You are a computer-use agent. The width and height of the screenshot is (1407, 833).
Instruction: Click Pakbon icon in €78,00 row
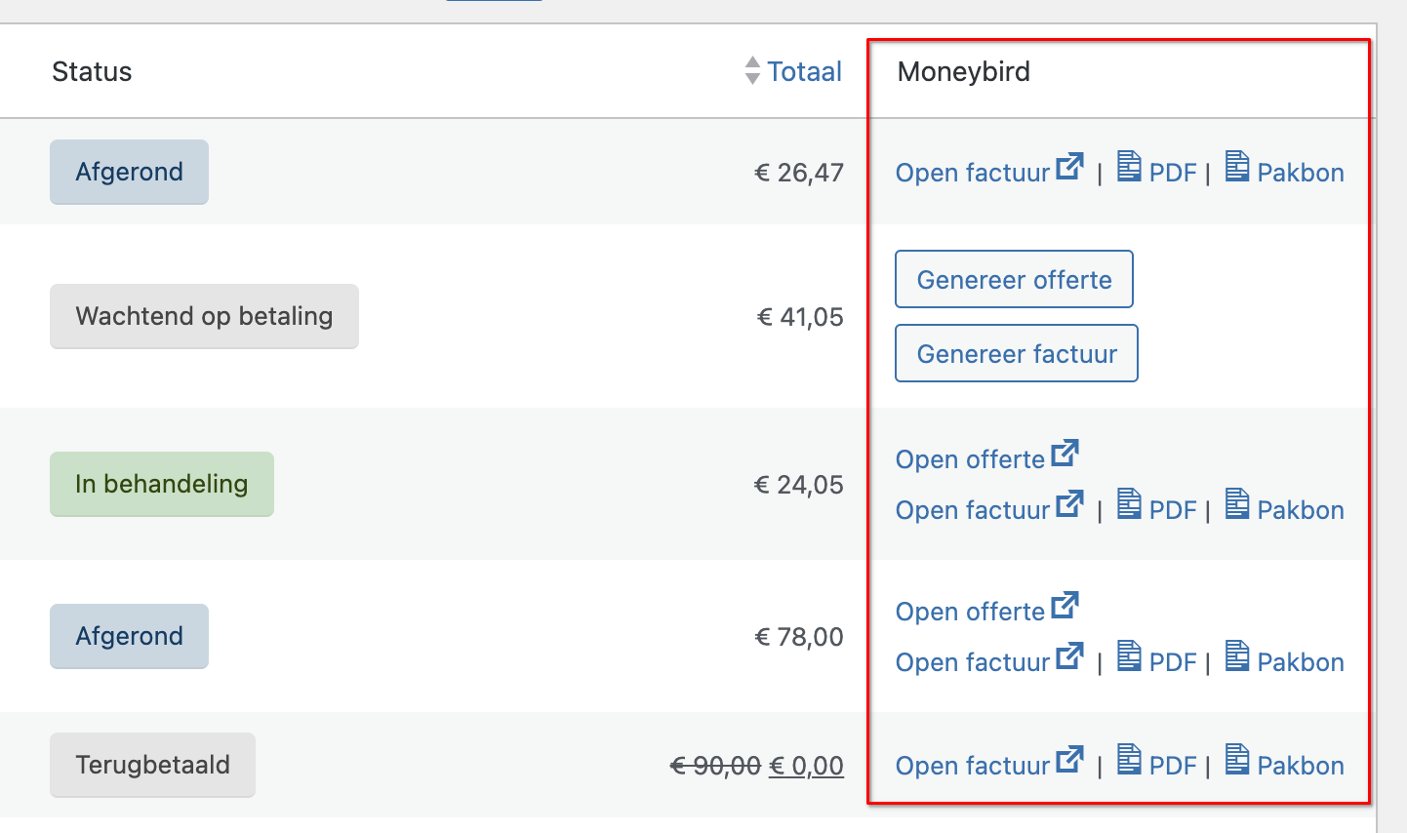point(1237,656)
